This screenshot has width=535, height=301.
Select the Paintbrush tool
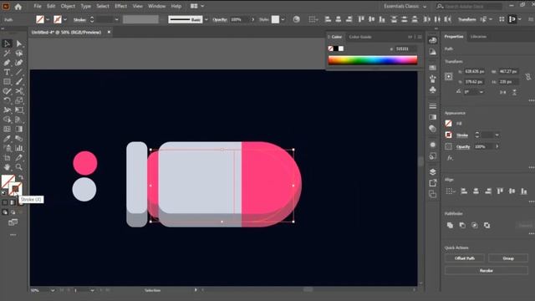coord(18,82)
